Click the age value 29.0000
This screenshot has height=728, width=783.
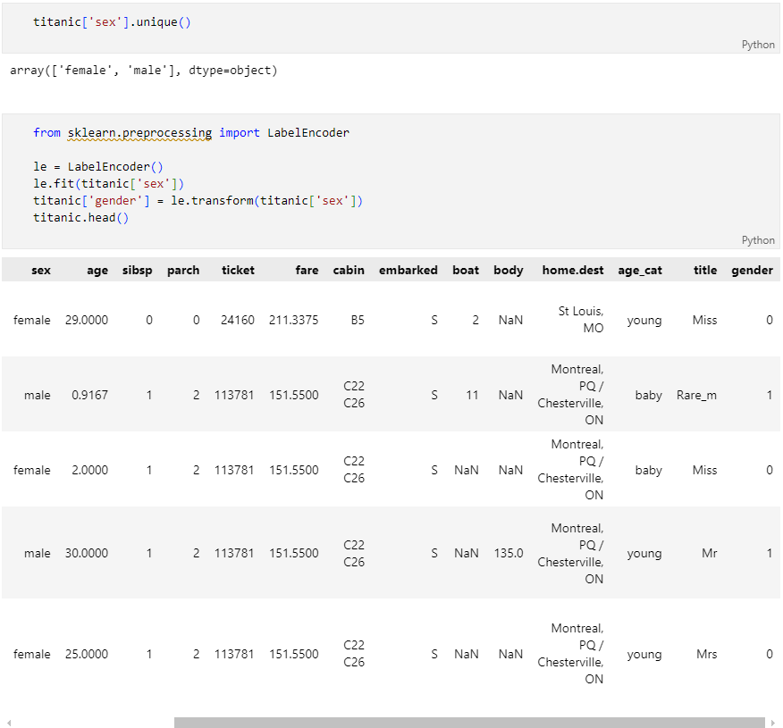coord(87,321)
